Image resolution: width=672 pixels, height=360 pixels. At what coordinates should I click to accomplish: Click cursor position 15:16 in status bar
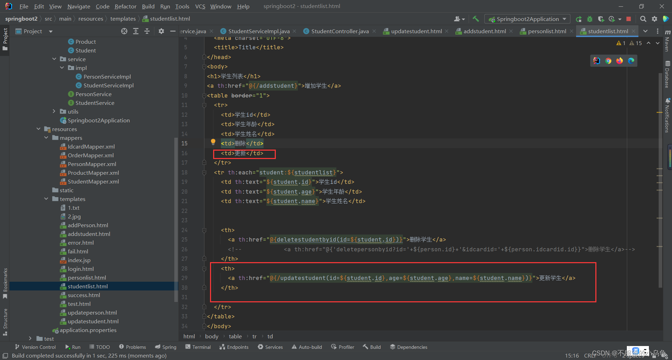point(572,355)
